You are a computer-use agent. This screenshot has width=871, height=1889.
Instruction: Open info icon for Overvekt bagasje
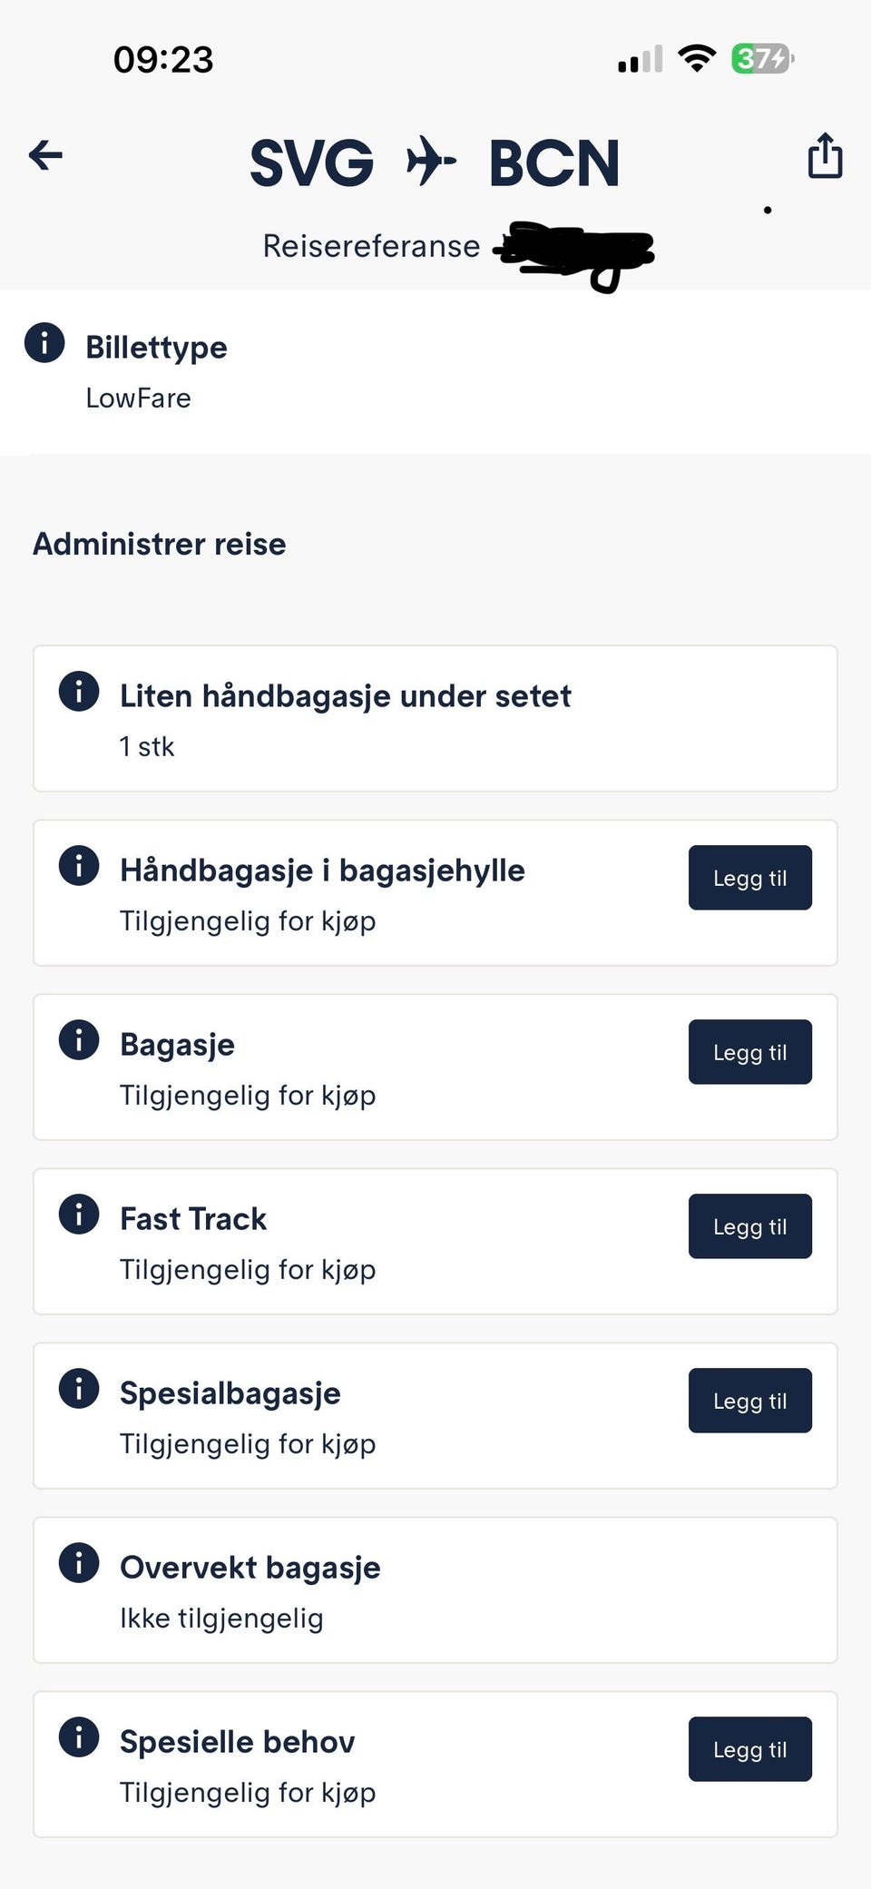point(79,1563)
